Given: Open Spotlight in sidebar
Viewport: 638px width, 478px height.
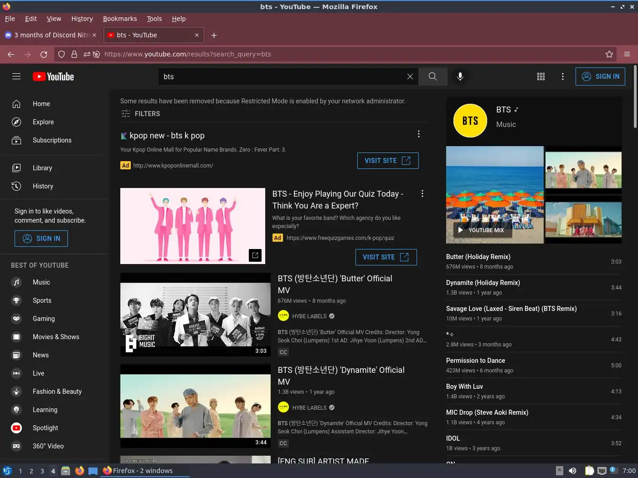Looking at the screenshot, I should pos(54,428).
